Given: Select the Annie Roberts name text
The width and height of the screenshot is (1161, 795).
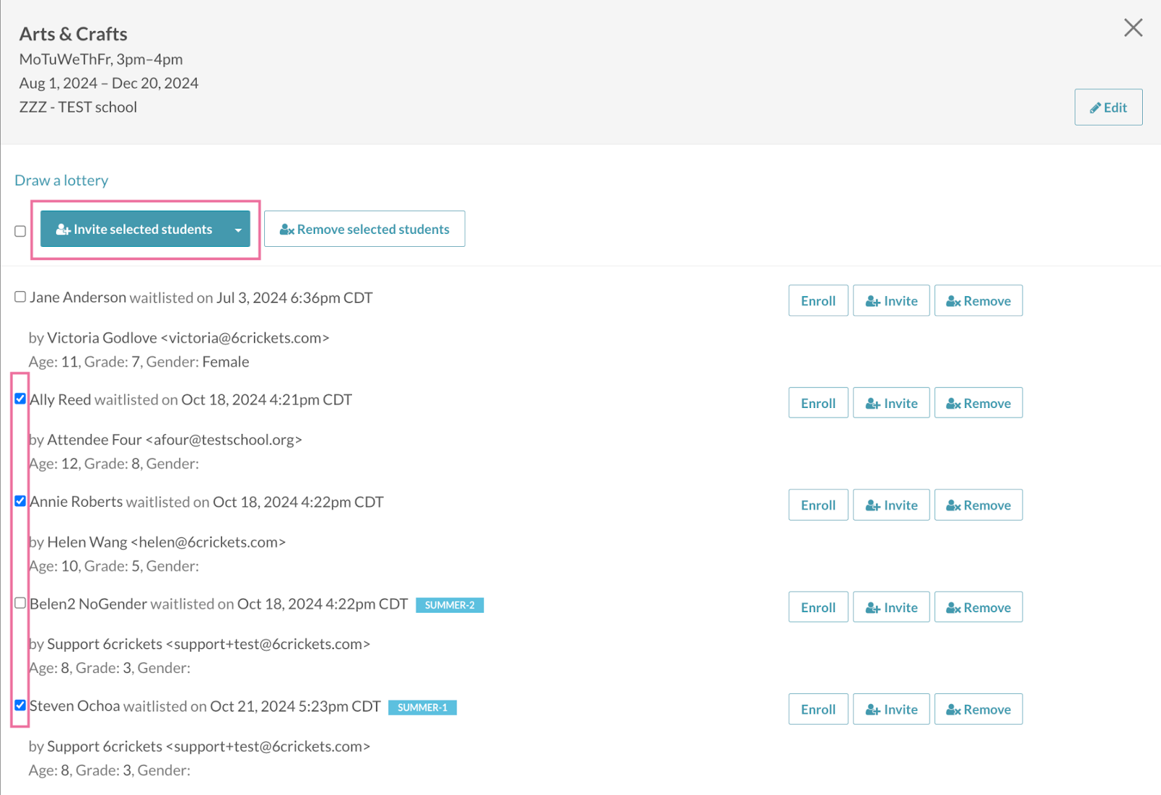Looking at the screenshot, I should click(x=76, y=502).
